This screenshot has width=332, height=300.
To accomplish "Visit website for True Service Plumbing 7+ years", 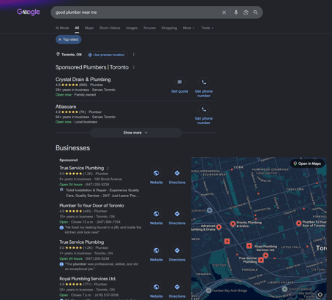I will (156, 254).
